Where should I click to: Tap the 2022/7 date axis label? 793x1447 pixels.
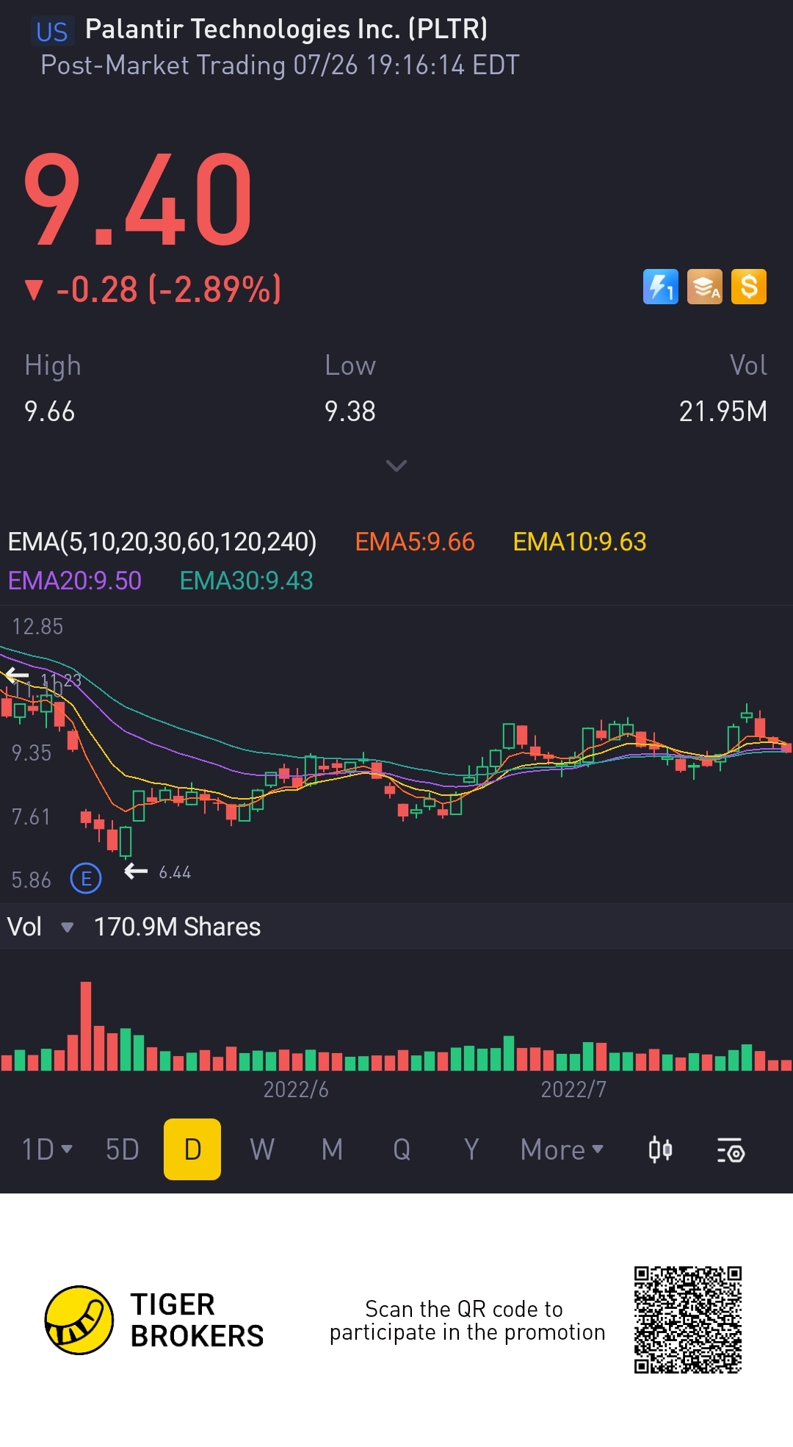574,1089
